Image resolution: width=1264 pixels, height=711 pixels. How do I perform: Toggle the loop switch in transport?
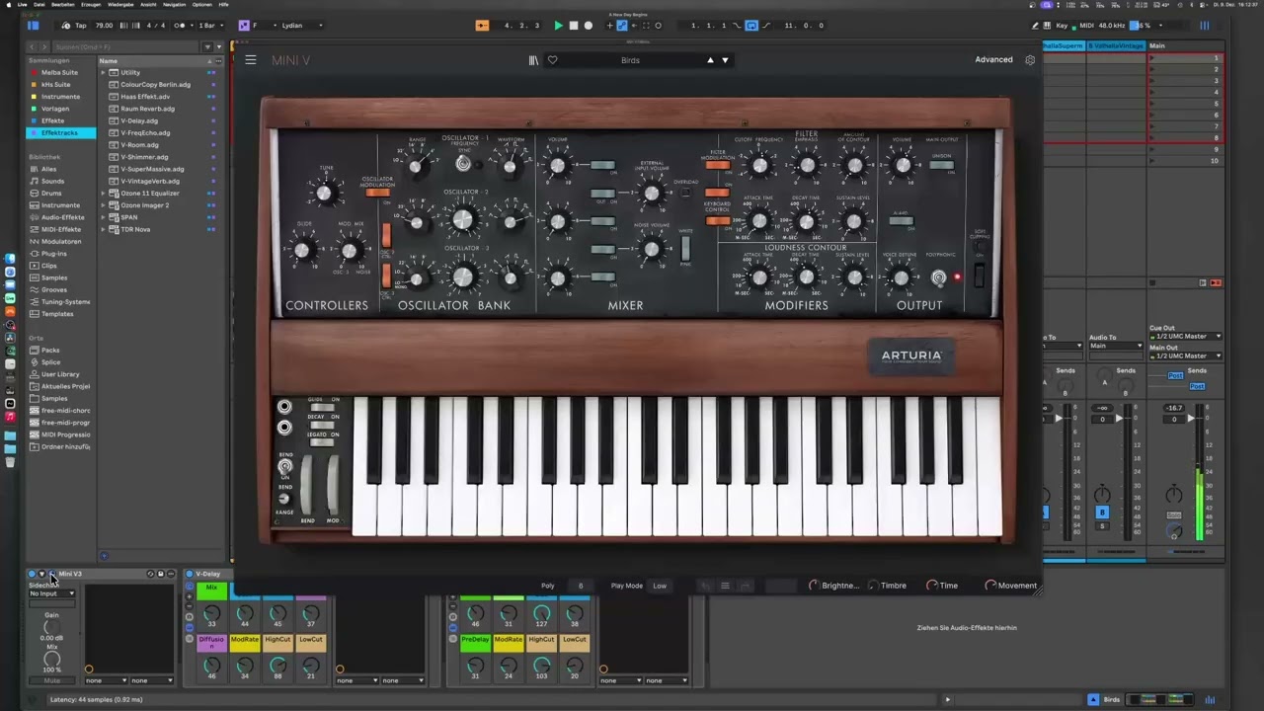[x=751, y=26]
